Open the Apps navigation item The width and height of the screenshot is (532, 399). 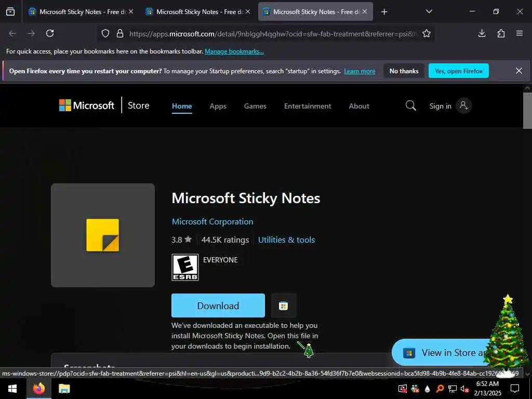coord(218,106)
